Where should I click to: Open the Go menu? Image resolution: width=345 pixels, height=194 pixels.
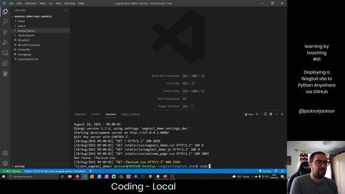point(51,3)
